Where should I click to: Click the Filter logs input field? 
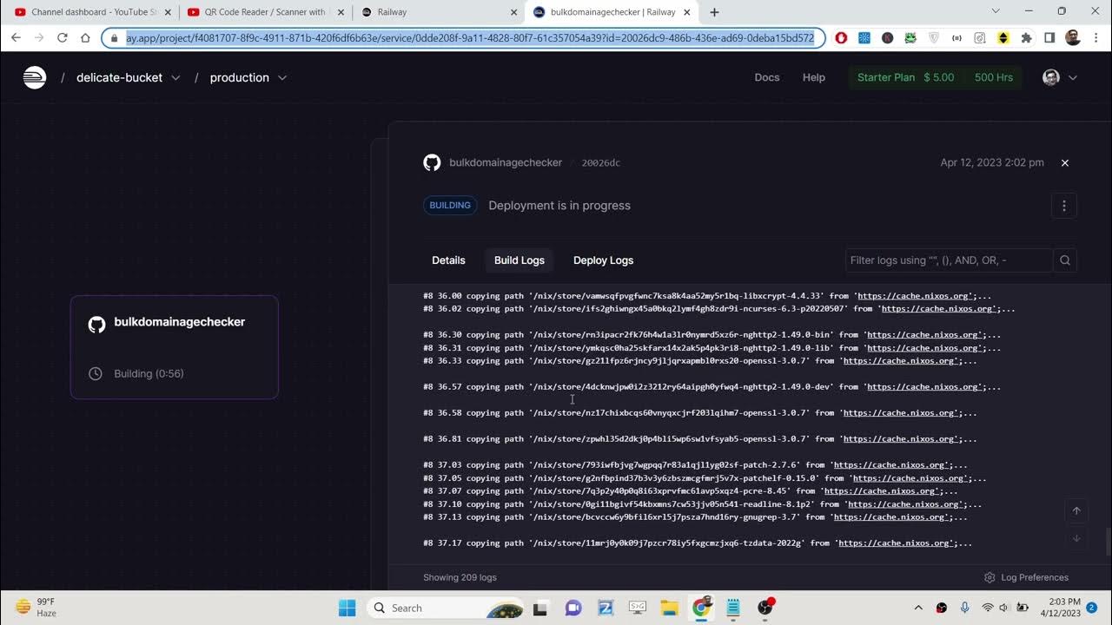[947, 260]
